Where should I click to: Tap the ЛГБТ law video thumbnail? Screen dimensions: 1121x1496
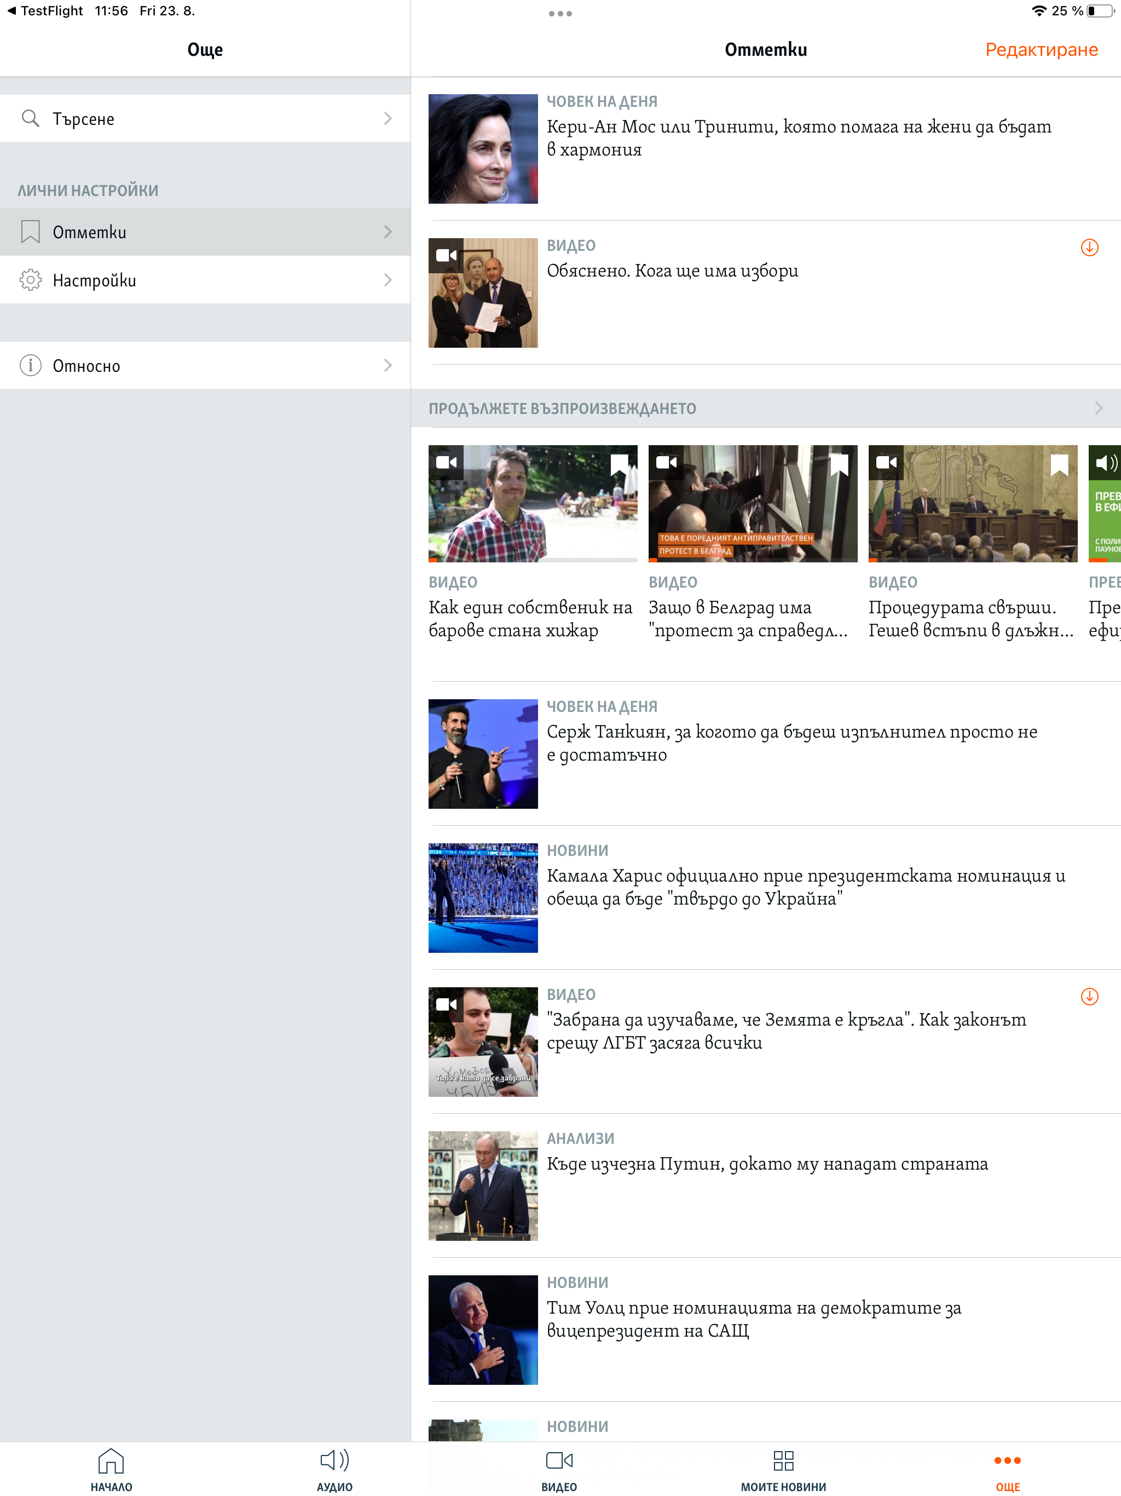click(x=483, y=1042)
